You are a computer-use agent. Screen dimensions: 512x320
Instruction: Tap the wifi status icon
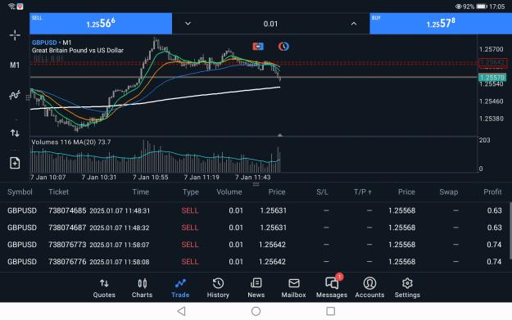pos(11,7)
